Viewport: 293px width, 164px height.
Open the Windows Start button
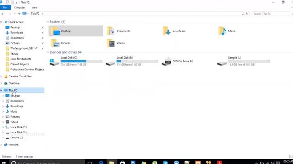point(4,163)
